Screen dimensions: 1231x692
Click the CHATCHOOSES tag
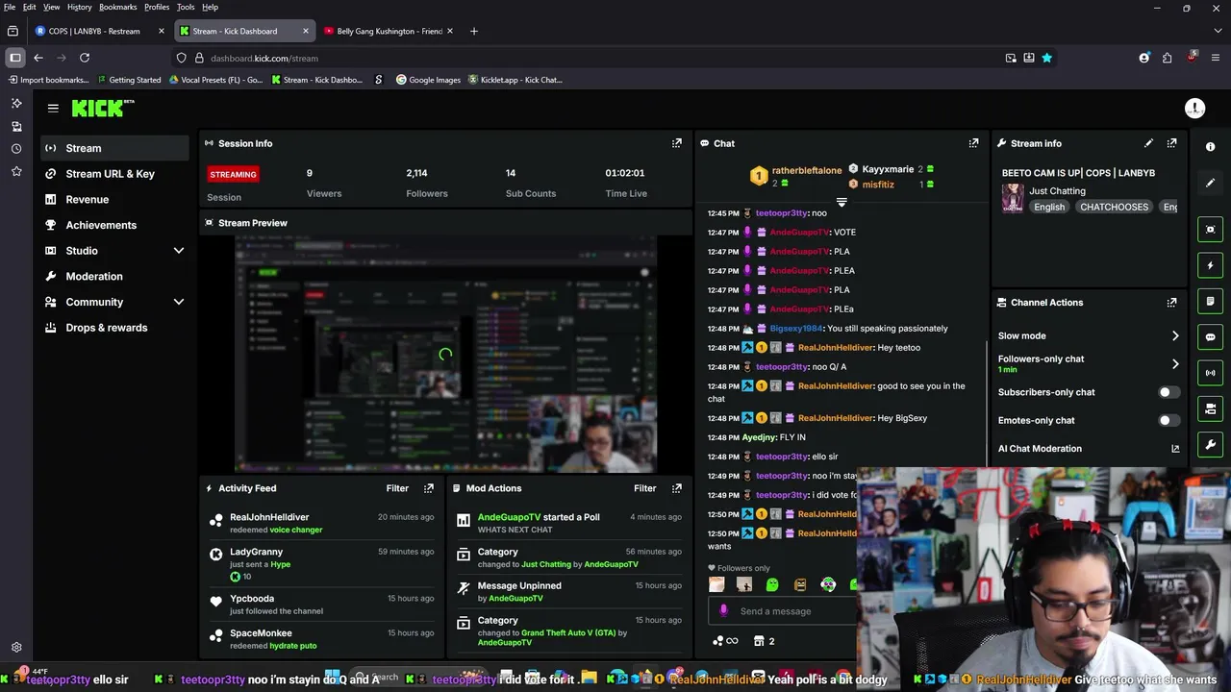tap(1114, 207)
